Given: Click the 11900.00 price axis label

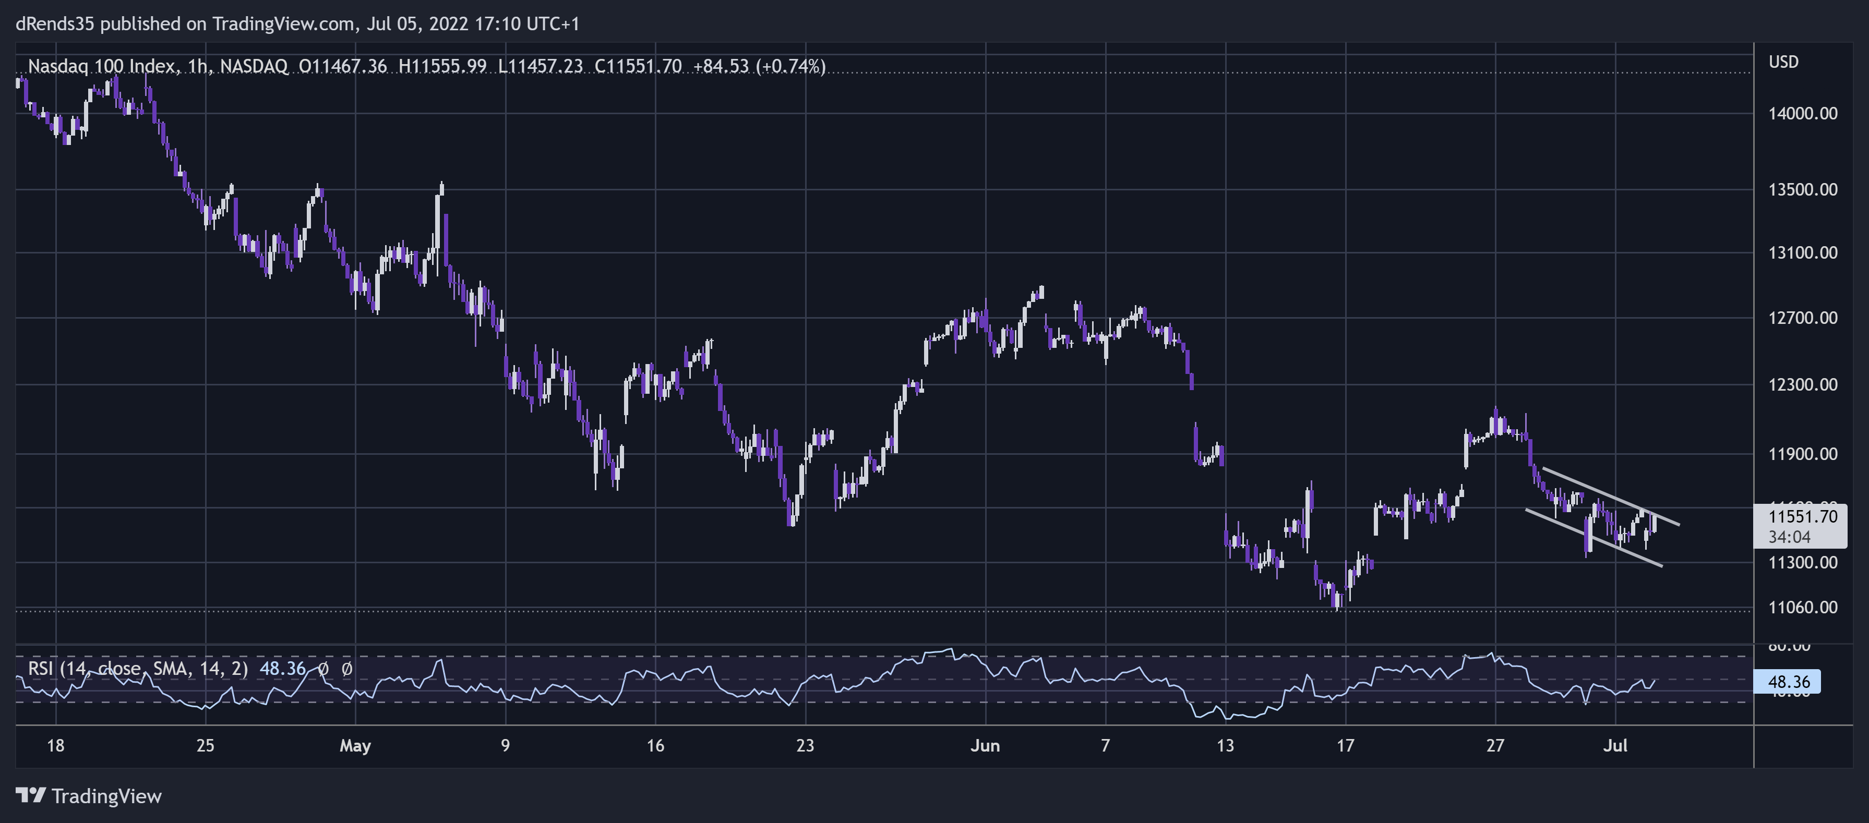Looking at the screenshot, I should [1803, 454].
